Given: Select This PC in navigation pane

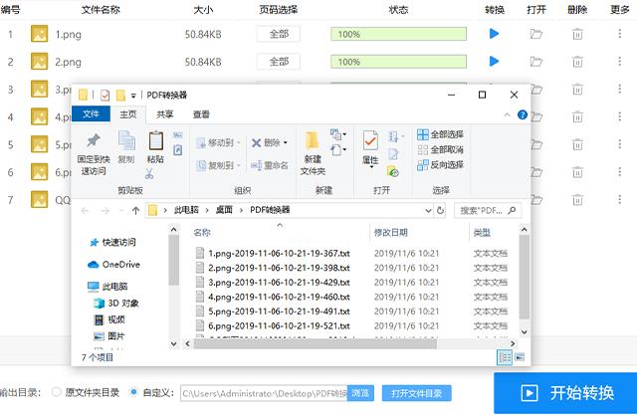Looking at the screenshot, I should pyautogui.click(x=107, y=287).
